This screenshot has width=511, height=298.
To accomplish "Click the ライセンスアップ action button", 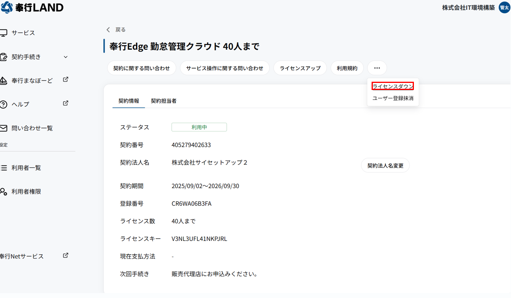I will [x=300, y=68].
